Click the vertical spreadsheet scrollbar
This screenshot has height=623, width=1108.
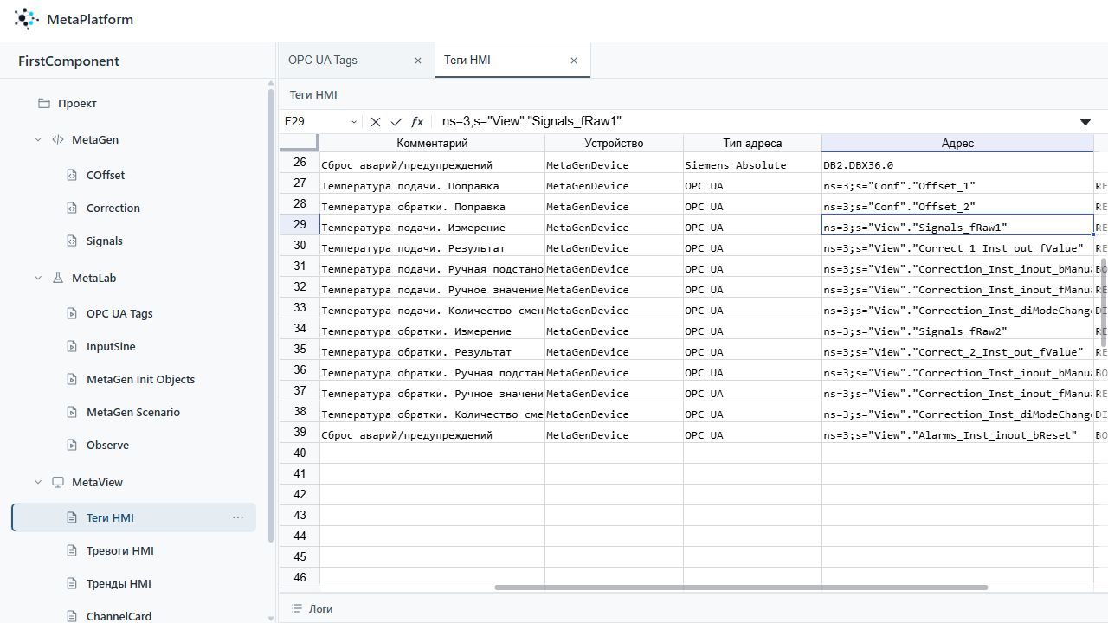click(x=1103, y=303)
